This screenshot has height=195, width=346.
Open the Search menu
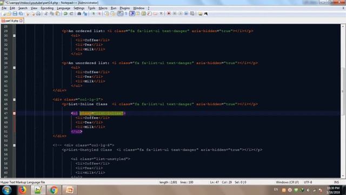point(23,8)
